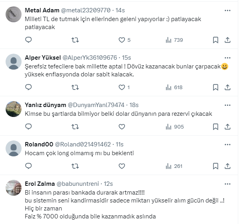Reply to Metal Adam's tweet
The image size is (243, 224).
28,40
